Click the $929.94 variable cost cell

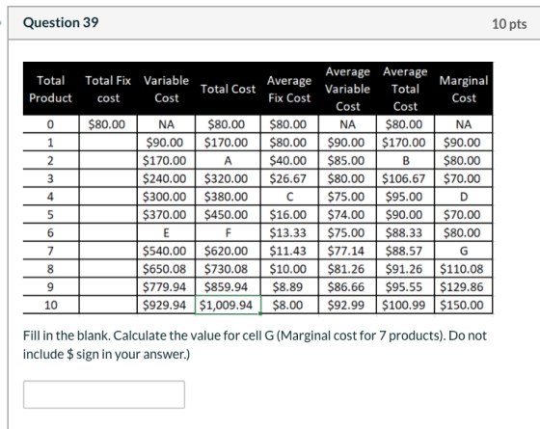(166, 305)
